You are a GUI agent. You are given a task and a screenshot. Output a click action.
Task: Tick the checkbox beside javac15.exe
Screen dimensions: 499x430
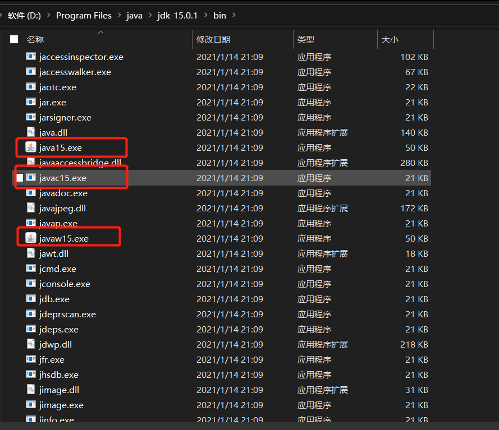(x=20, y=177)
